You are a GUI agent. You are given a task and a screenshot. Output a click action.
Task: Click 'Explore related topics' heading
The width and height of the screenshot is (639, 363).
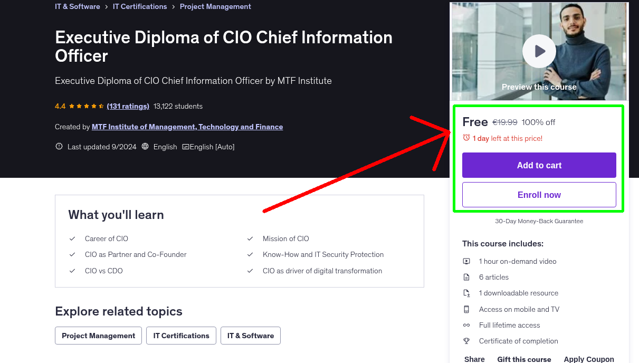119,311
